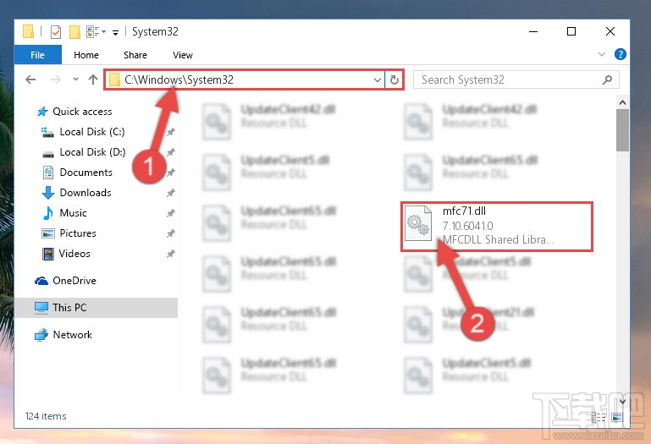This screenshot has width=651, height=444.
Task: Click the pin icon beside Videos
Action: click(x=171, y=254)
